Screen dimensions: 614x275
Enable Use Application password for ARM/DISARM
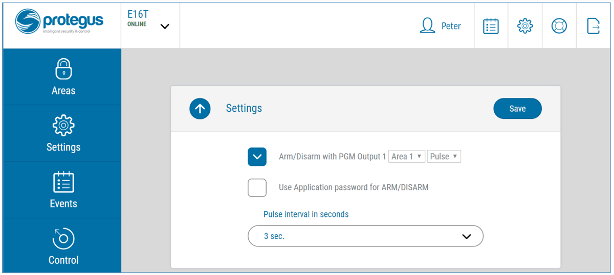[x=257, y=188]
